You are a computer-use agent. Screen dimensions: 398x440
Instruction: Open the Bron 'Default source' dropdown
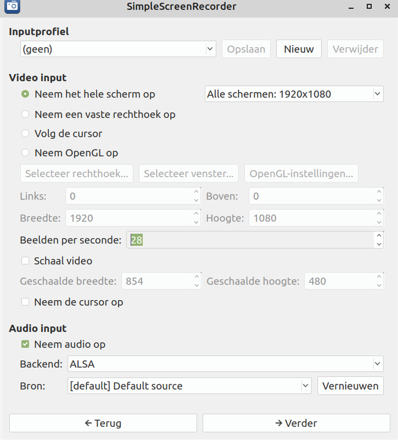189,386
